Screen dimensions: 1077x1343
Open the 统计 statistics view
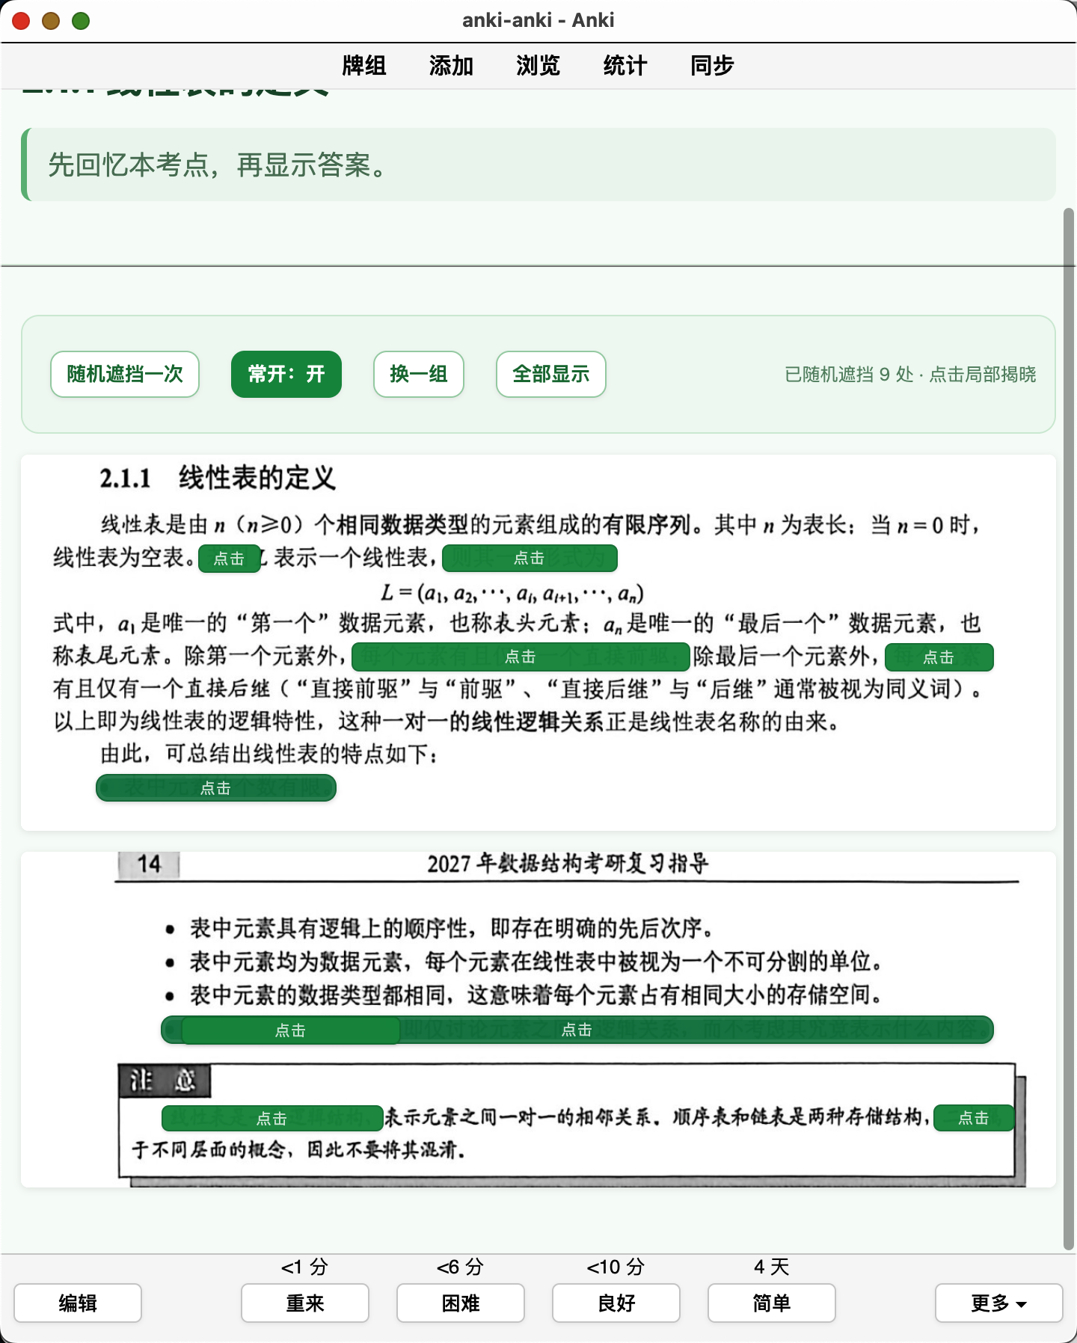click(x=625, y=66)
